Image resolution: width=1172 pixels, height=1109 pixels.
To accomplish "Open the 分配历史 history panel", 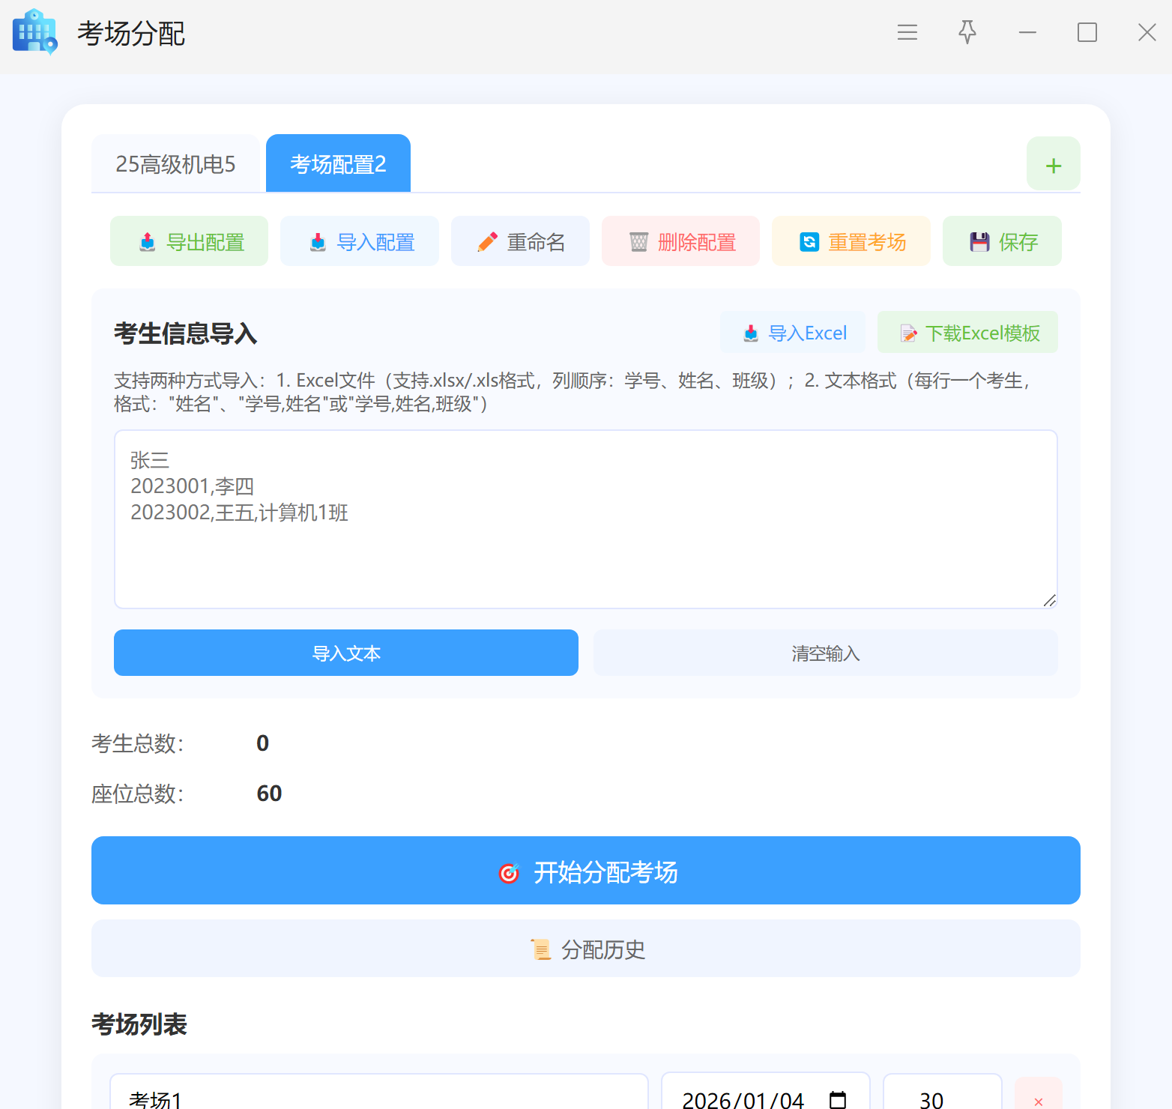I will pos(585,949).
